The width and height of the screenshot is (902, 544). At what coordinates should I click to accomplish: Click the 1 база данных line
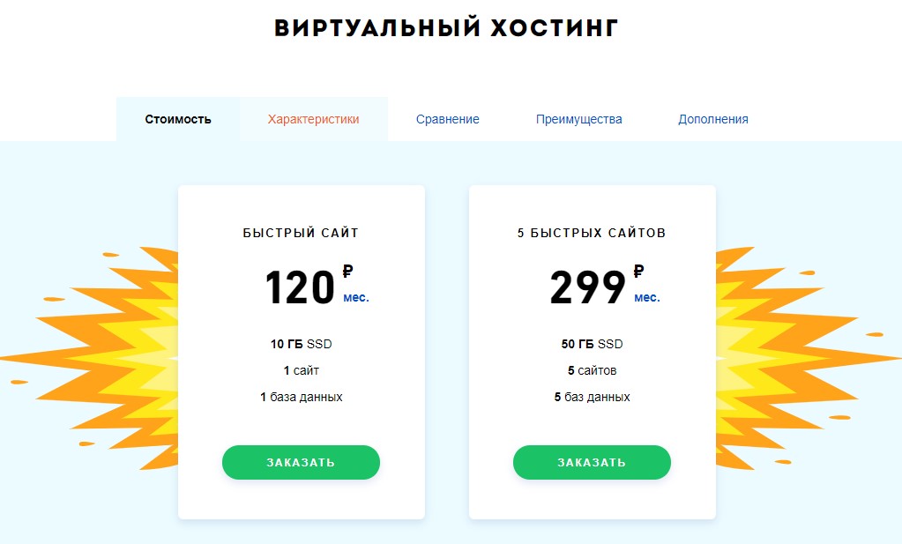(301, 397)
